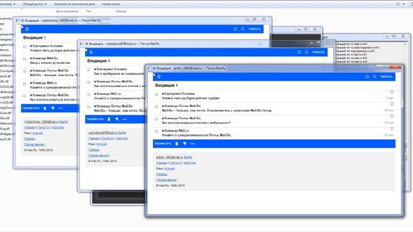
Task: Check Екатерина Осокина email in rychechkina_1980 window
Action: click(x=25, y=46)
